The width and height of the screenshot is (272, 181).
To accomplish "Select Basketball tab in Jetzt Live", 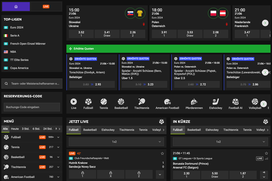I will coord(90,130).
